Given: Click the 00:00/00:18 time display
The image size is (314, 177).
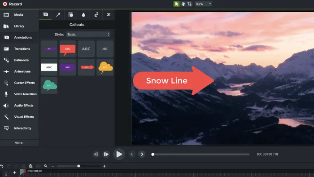Looking at the screenshot, I should pos(267,154).
